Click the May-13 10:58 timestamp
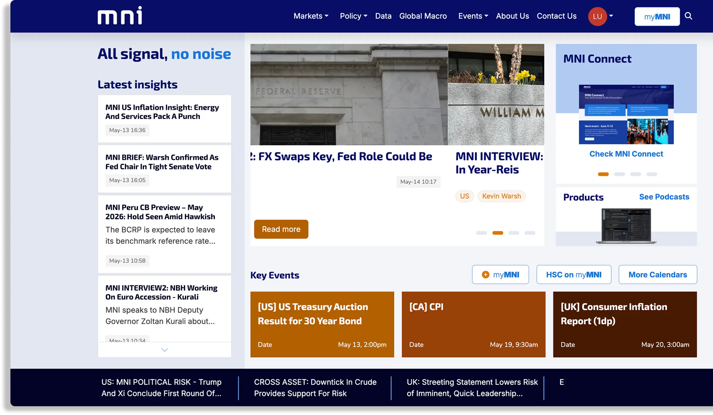This screenshot has height=415, width=713. (x=127, y=260)
